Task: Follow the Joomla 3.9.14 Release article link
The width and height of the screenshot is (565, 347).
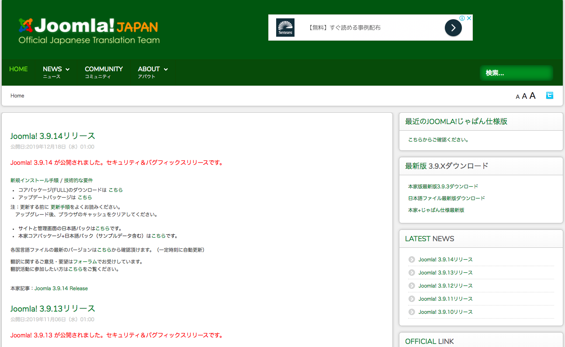Action: point(61,288)
